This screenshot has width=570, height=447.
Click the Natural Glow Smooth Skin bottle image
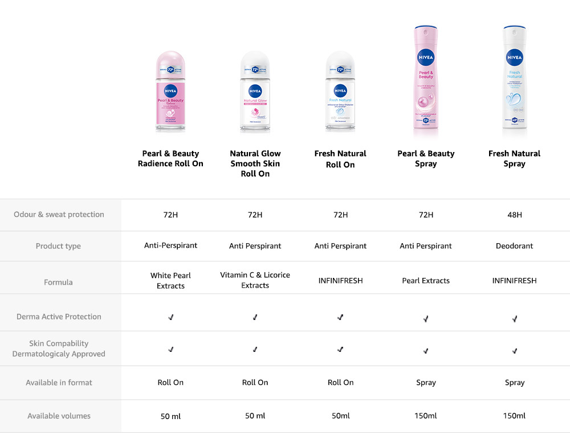click(255, 92)
